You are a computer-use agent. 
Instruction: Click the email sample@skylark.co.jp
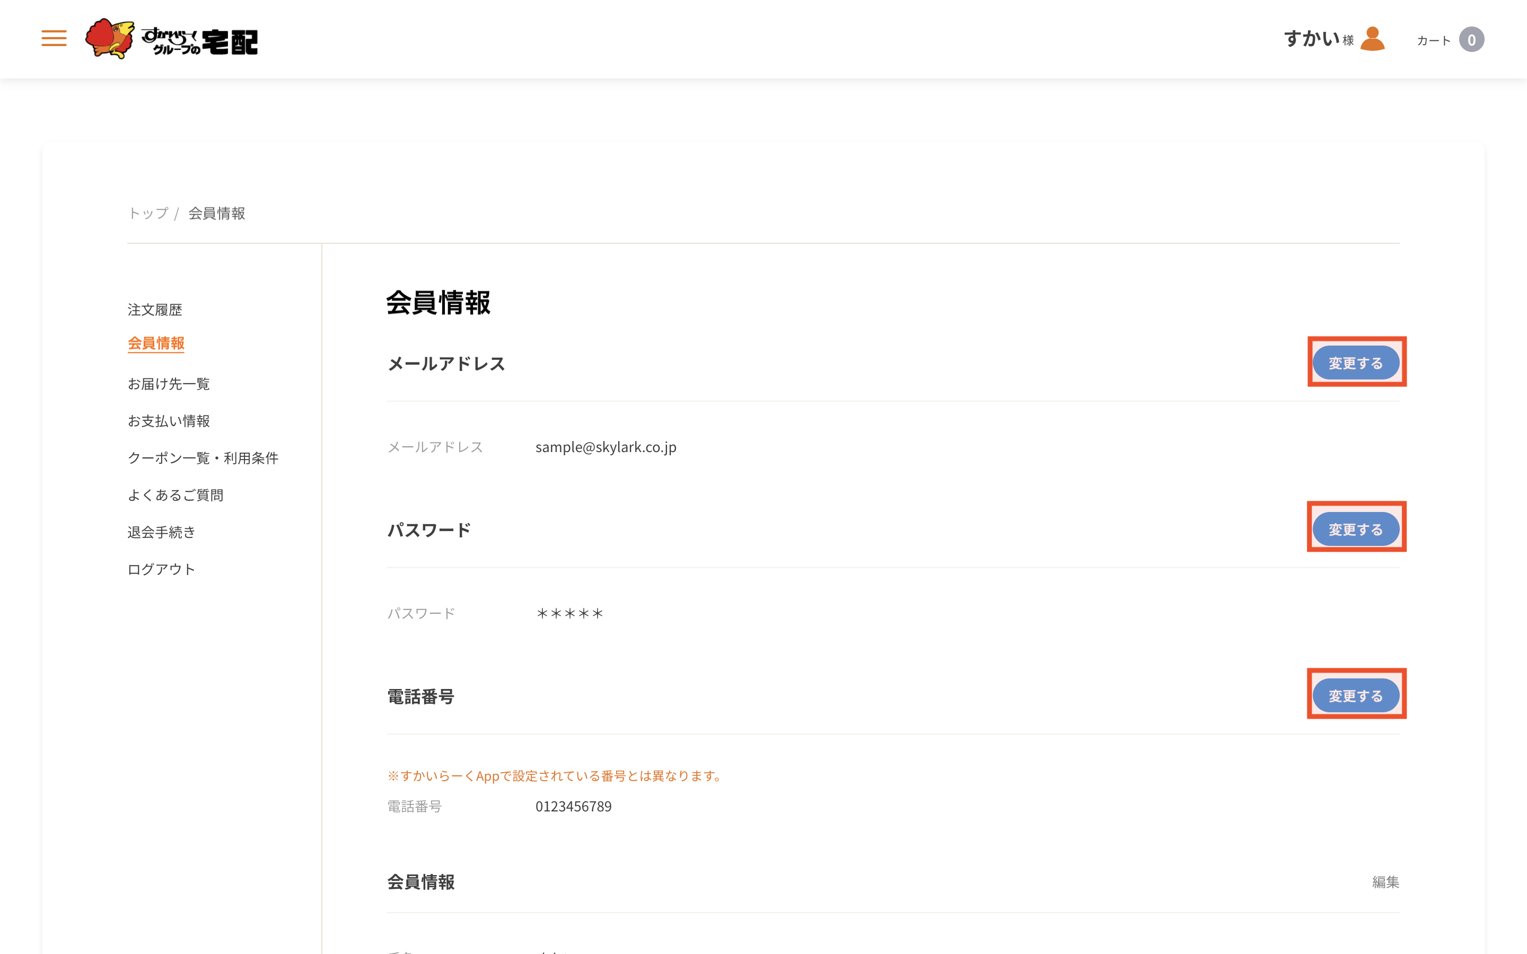click(x=605, y=447)
